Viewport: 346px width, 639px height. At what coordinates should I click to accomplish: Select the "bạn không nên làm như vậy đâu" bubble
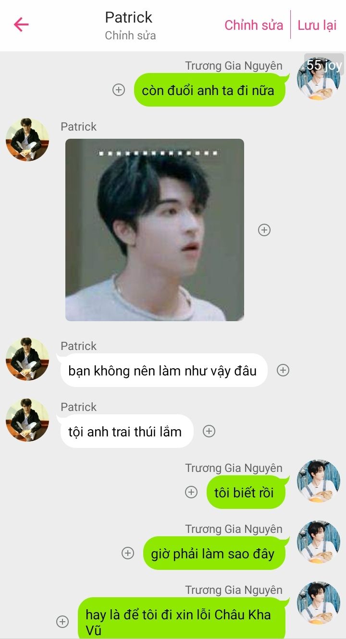(162, 370)
